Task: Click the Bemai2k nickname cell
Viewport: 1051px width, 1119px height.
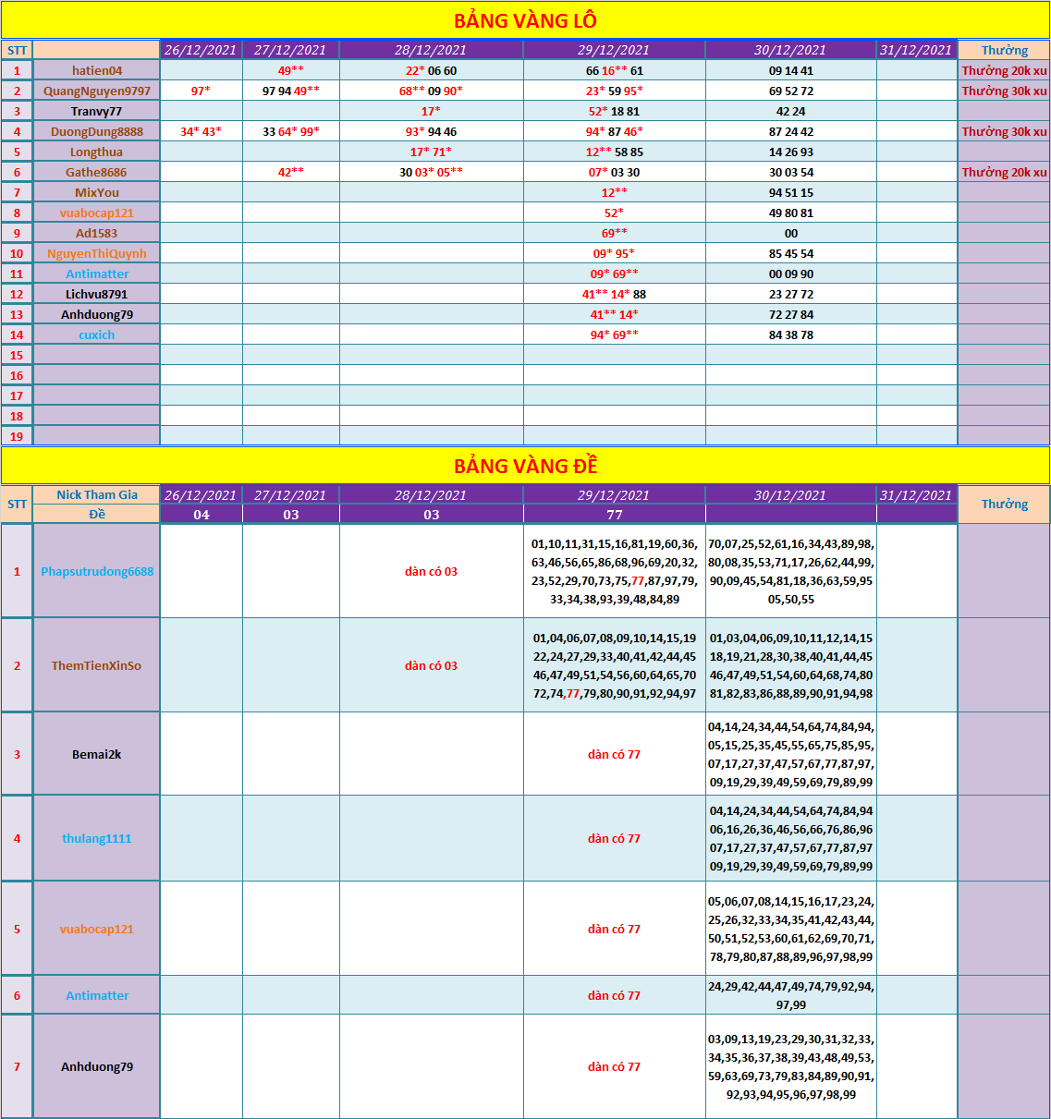Action: pyautogui.click(x=97, y=754)
